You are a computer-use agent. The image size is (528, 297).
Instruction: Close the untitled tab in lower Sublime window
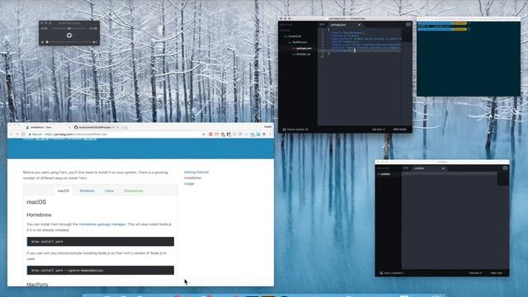point(443,168)
